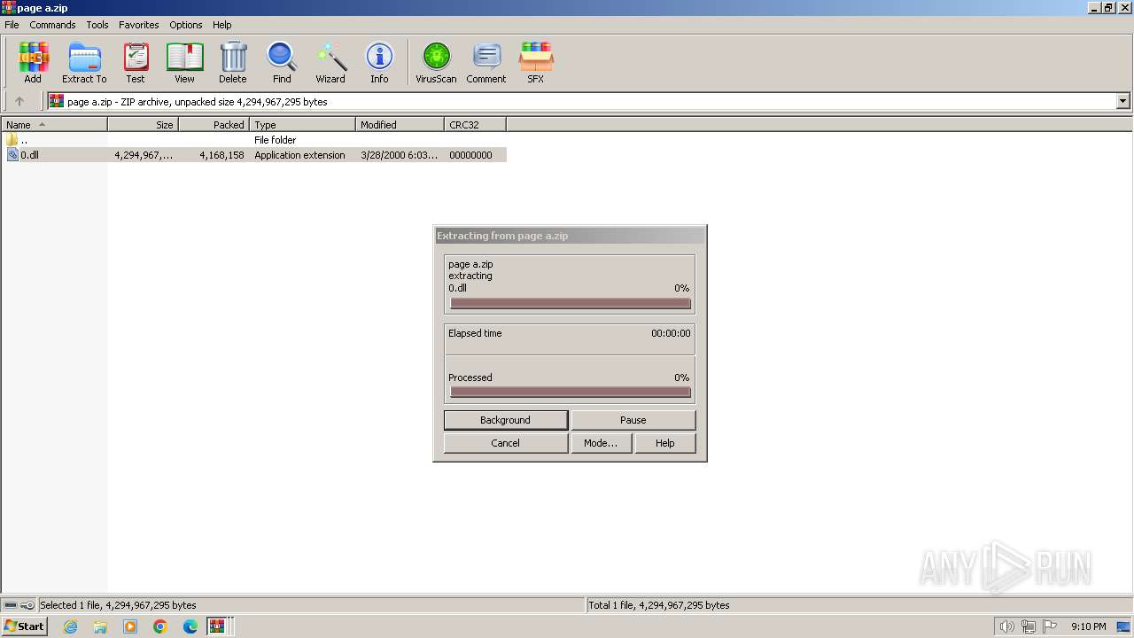The height and width of the screenshot is (638, 1134).
Task: Click the Start button
Action: click(x=24, y=626)
